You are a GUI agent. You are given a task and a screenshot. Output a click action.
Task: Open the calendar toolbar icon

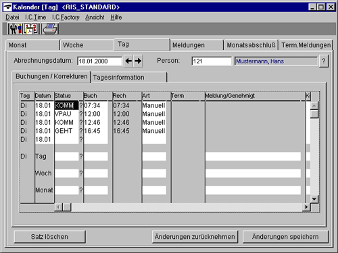(31, 29)
